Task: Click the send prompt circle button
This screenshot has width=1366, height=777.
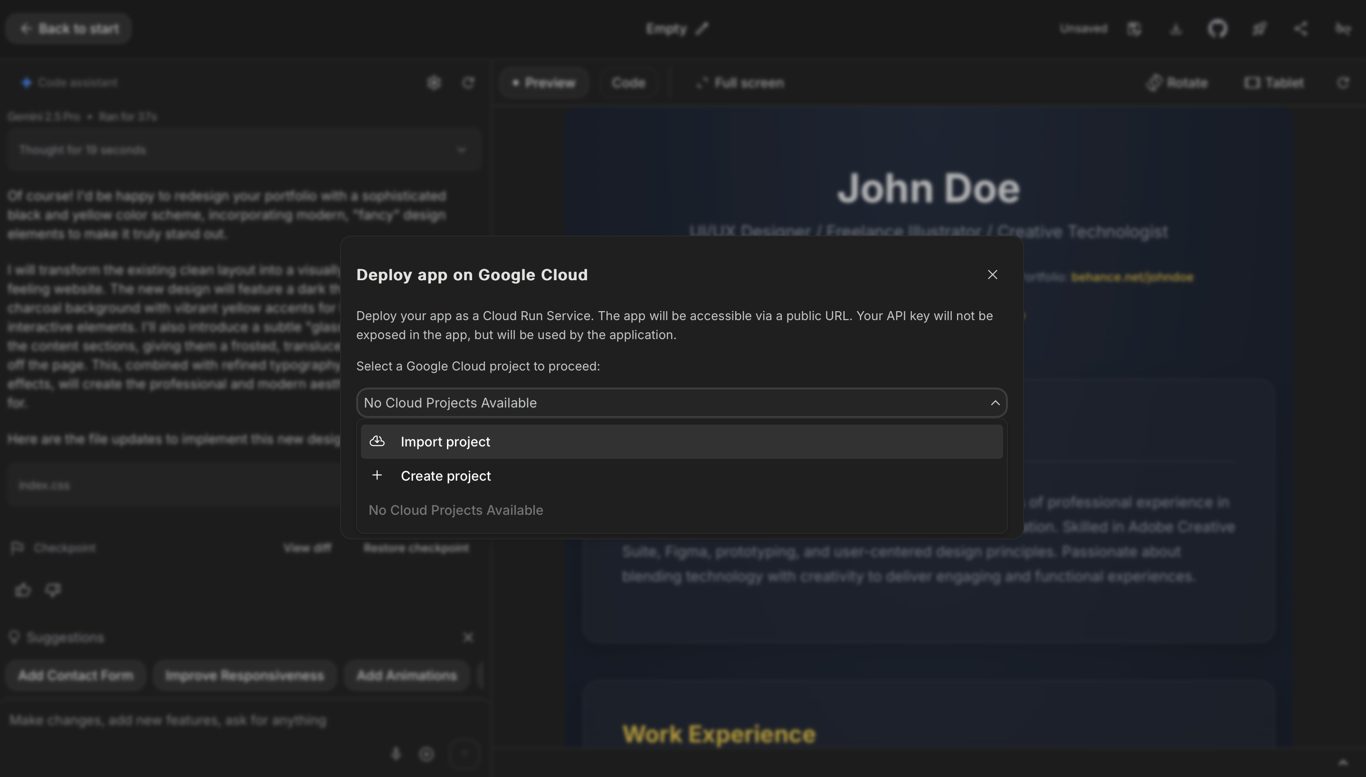Action: coord(463,754)
